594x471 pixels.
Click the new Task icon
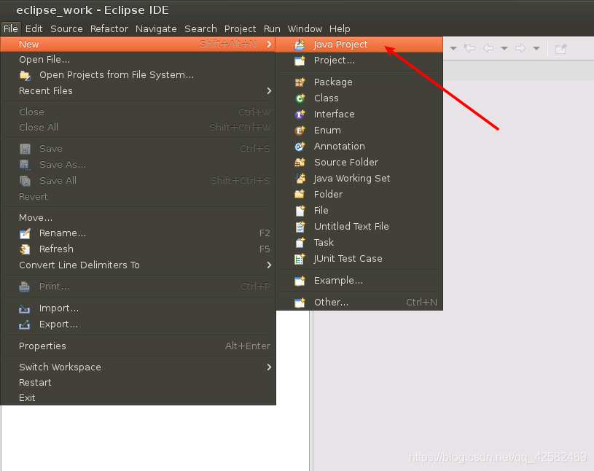(300, 243)
